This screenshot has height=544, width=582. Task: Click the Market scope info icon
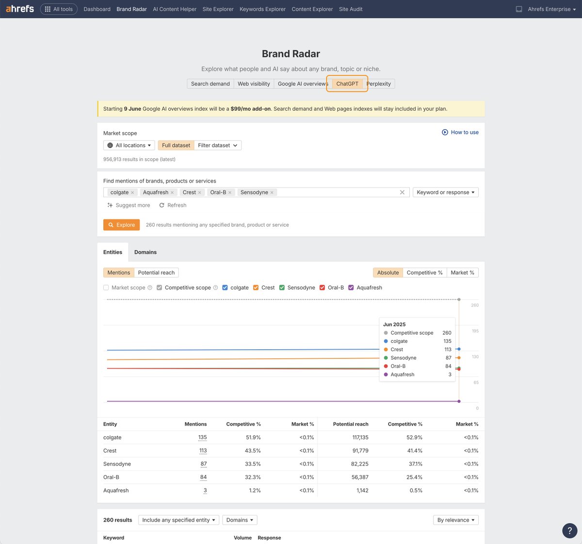(150, 288)
